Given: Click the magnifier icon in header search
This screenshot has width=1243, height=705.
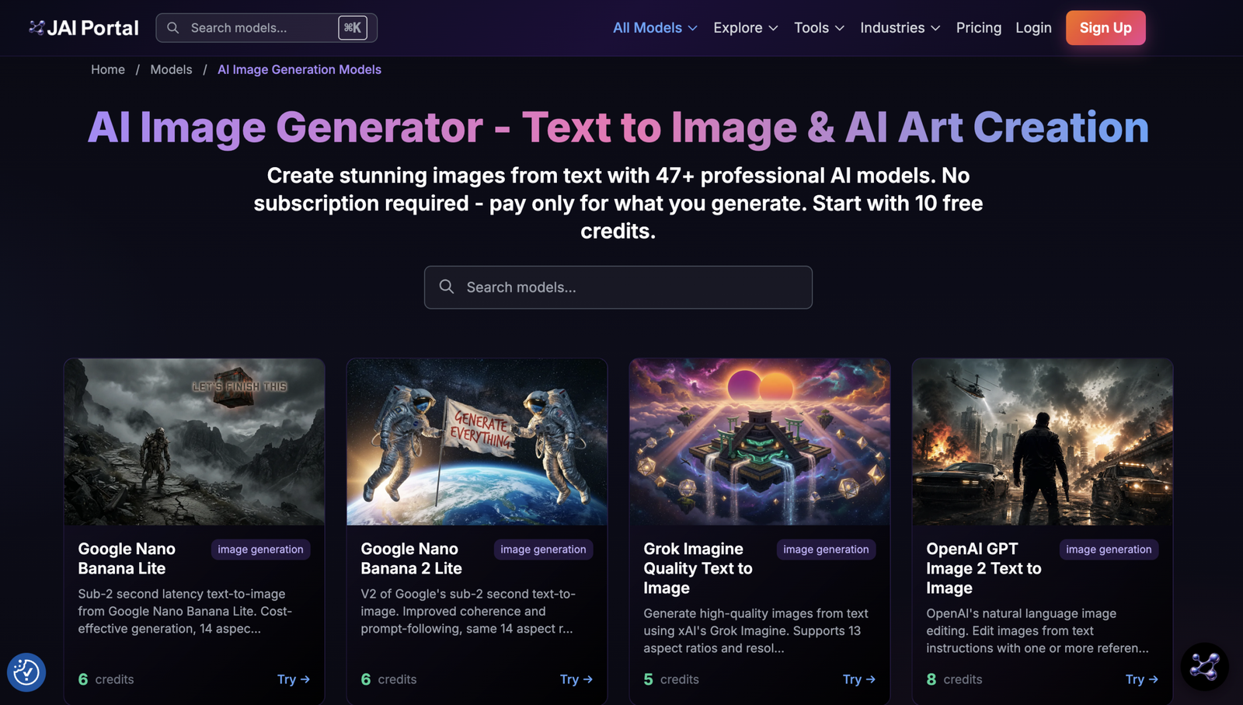Looking at the screenshot, I should (173, 28).
